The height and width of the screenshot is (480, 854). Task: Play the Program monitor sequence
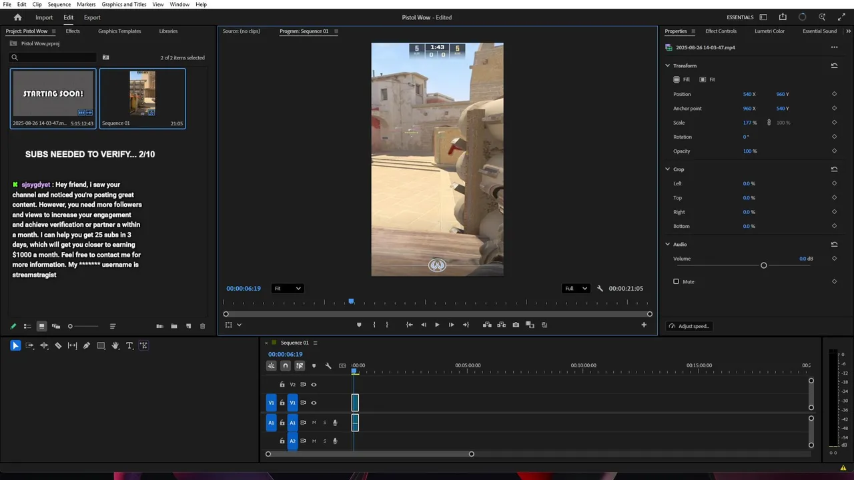(x=437, y=325)
